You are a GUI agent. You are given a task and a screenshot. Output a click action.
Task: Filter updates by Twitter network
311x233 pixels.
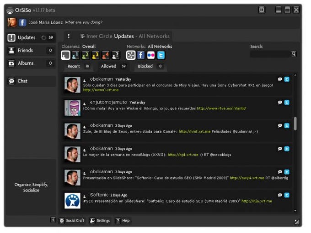(x=161, y=55)
